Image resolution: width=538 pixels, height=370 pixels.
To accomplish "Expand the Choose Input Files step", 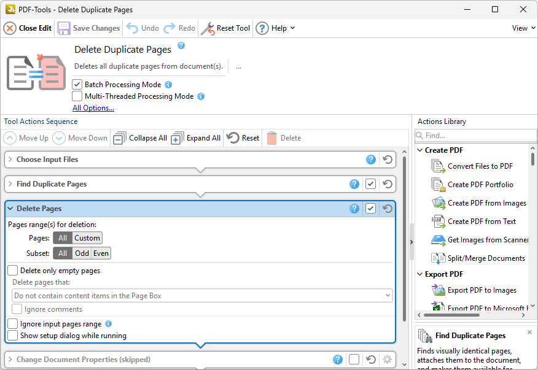I will coord(10,160).
